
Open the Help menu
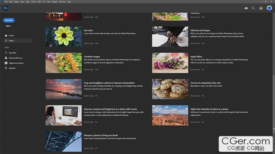pos(69,2)
